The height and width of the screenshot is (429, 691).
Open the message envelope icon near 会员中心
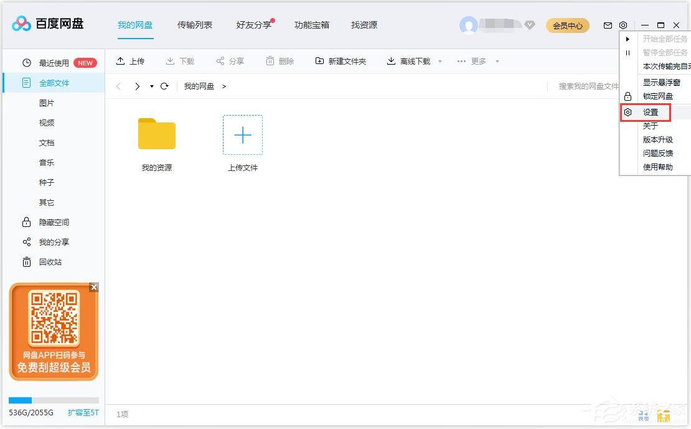pyautogui.click(x=607, y=25)
